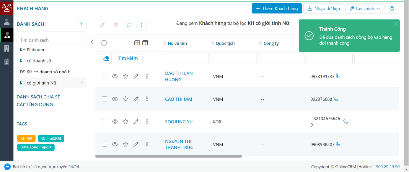The height and width of the screenshot is (172, 409).
Task: Open the CAO THI MAI customer record link
Action: 179,99
